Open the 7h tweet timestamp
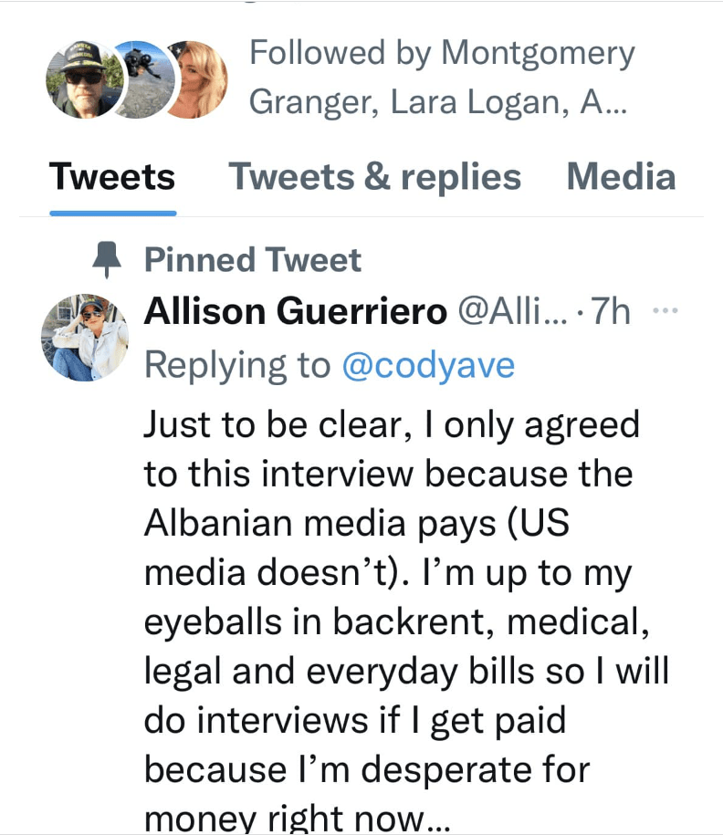Screen dimensions: 723x835 [611, 311]
